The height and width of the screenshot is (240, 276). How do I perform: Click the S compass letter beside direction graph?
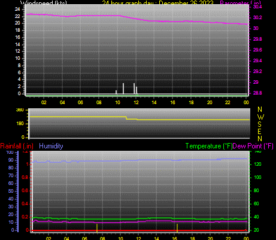tap(259, 124)
